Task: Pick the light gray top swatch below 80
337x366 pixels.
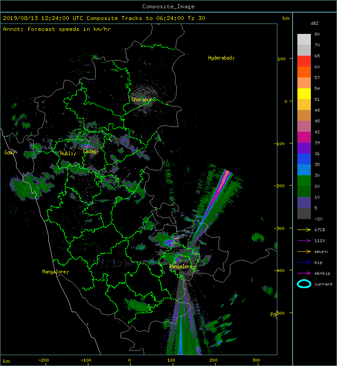Action: coord(304,39)
